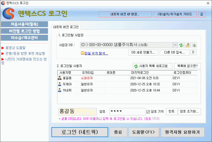Click the database export icon beside DB dropdown
The image size is (212, 142).
pos(194,45)
